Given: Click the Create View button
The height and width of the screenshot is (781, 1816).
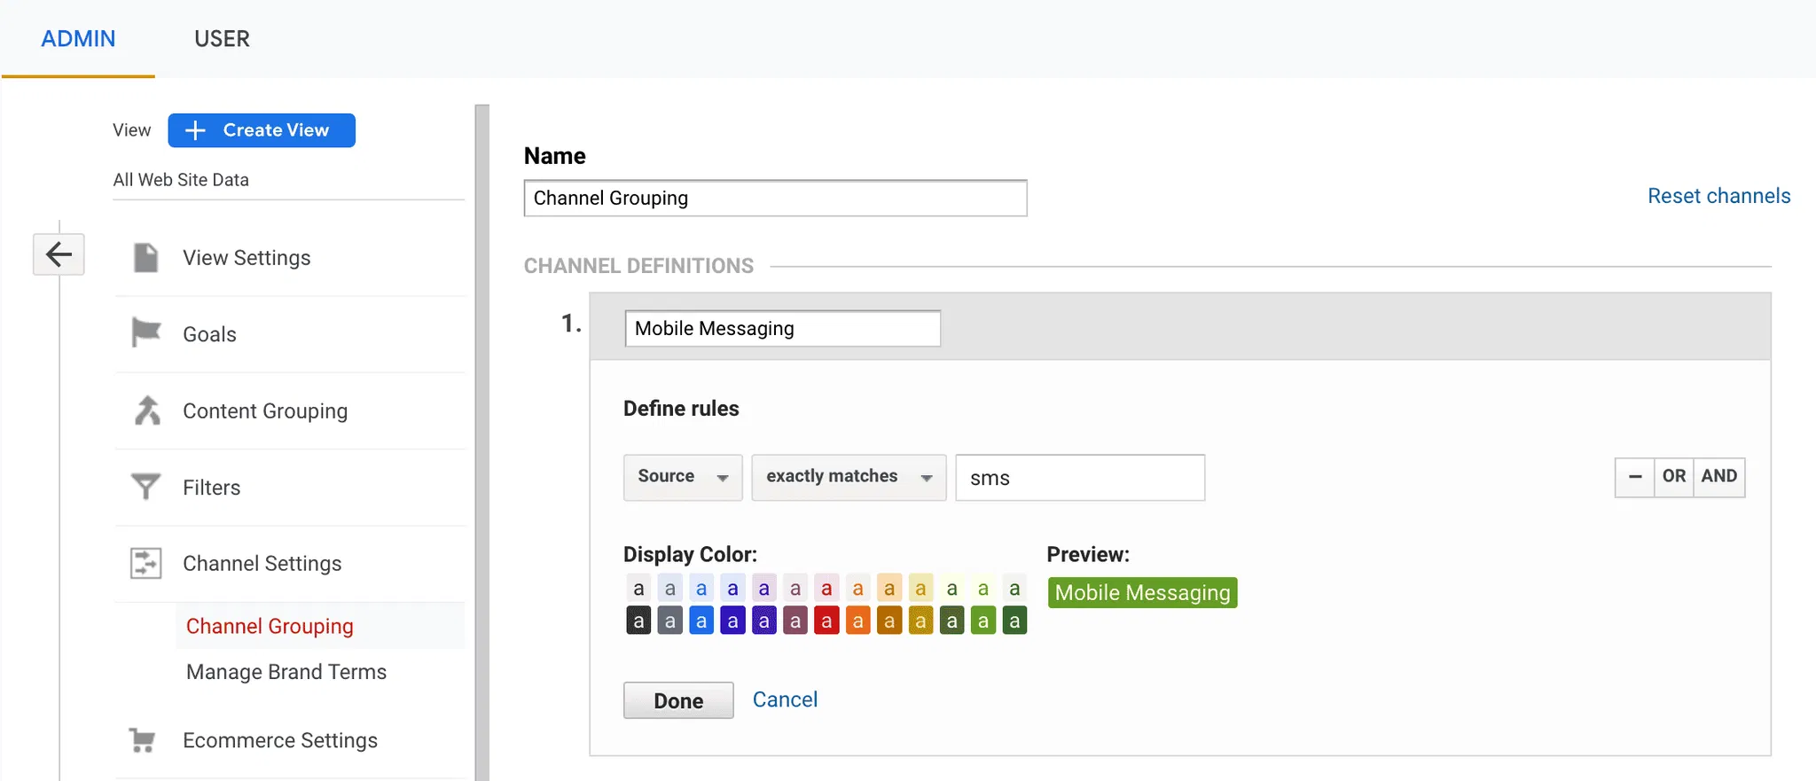Looking at the screenshot, I should point(262,130).
